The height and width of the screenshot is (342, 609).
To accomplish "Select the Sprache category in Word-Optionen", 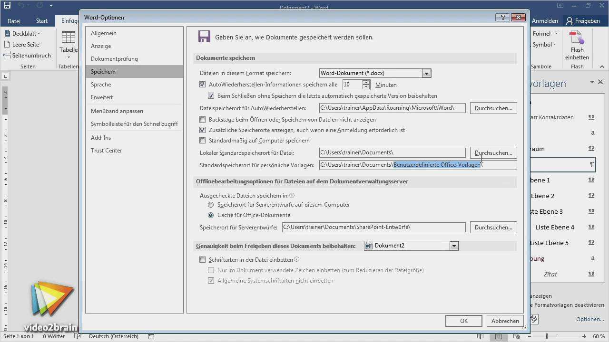I will pos(101,84).
